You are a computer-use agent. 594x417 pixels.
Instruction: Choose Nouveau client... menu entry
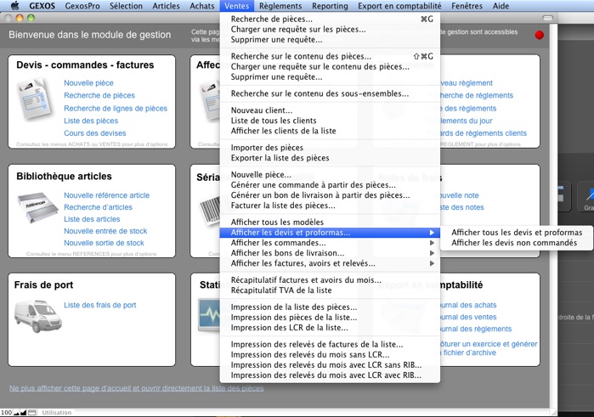[330, 110]
